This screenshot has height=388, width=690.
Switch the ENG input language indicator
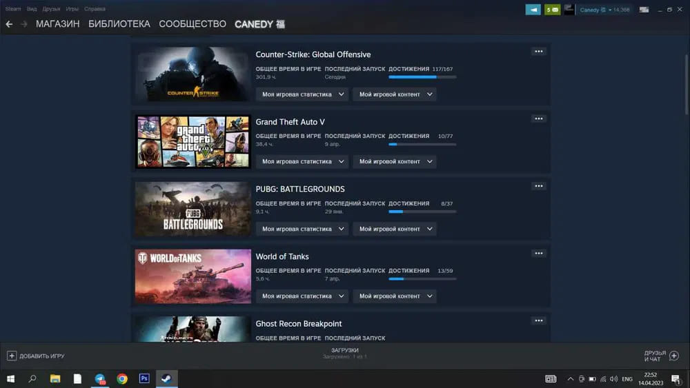627,379
